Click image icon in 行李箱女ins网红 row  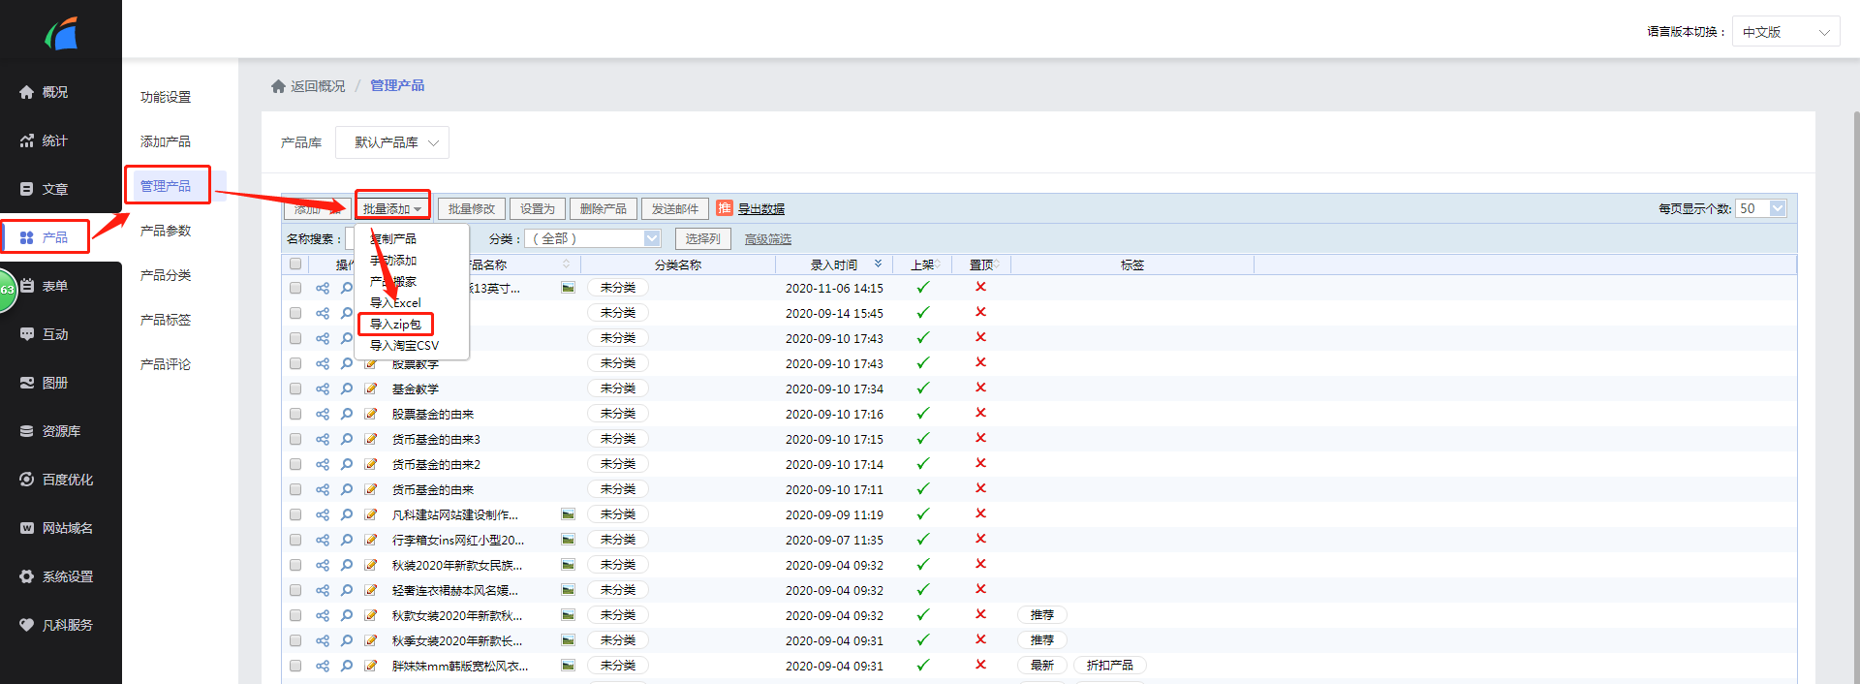tap(568, 540)
